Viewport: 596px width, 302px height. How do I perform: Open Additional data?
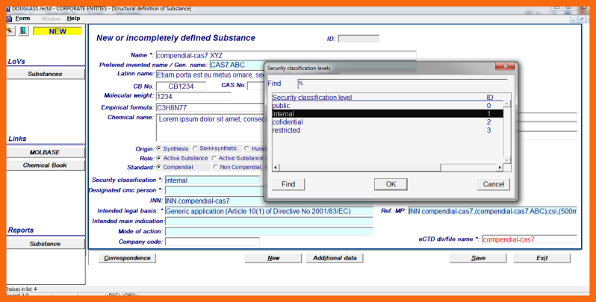click(x=335, y=258)
